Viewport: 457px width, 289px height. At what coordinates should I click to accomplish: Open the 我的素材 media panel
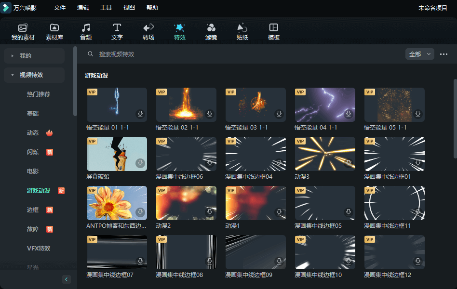23,32
